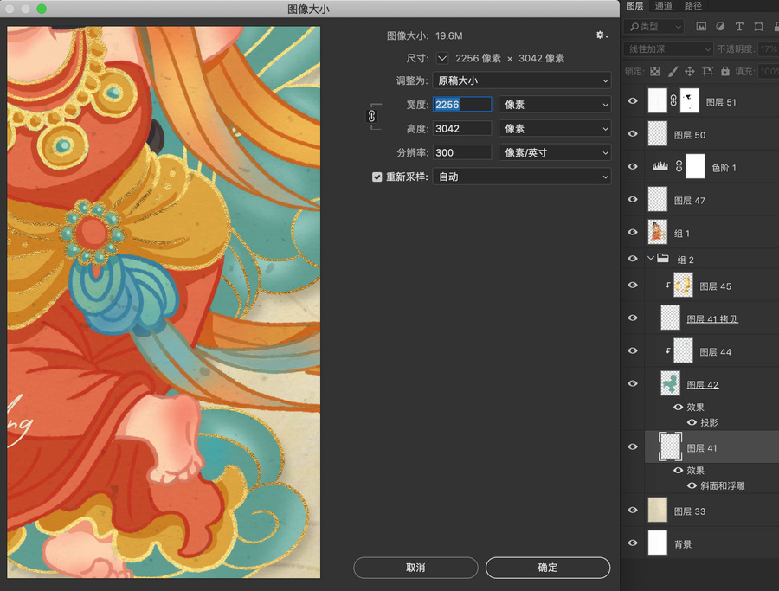
Task: Hide the 组 2 group
Action: [x=633, y=258]
